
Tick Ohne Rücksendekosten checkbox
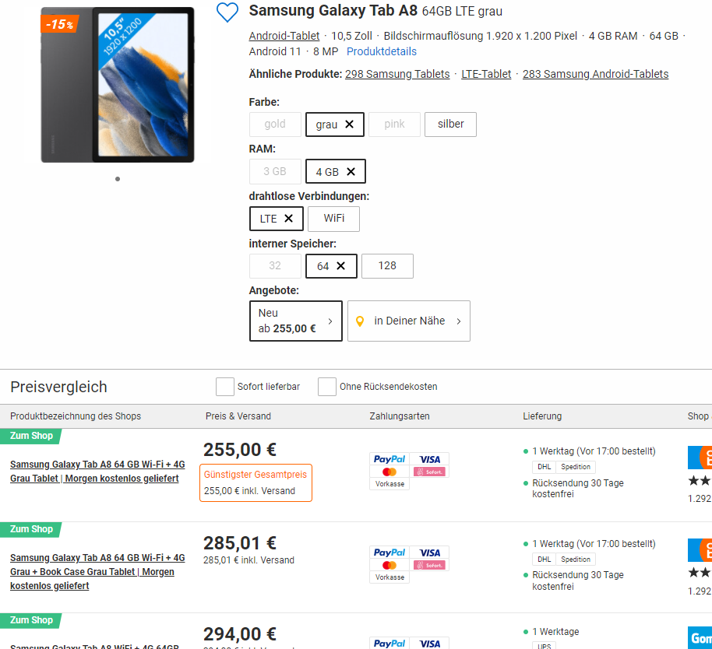click(x=327, y=387)
